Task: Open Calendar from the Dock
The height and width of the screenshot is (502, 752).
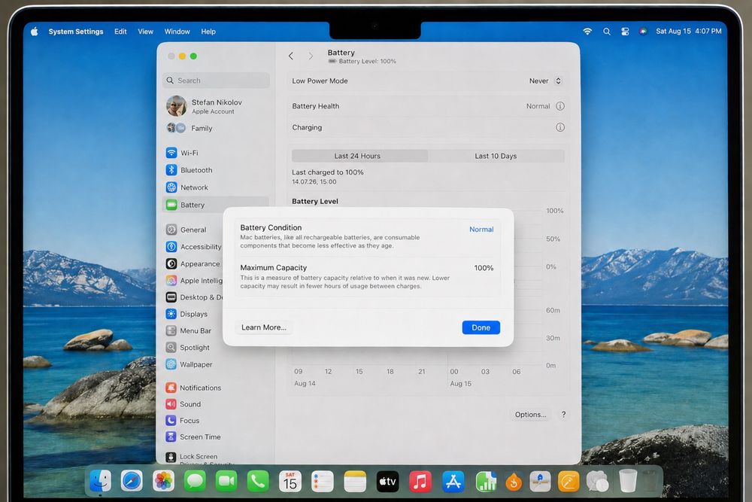Action: tap(290, 480)
